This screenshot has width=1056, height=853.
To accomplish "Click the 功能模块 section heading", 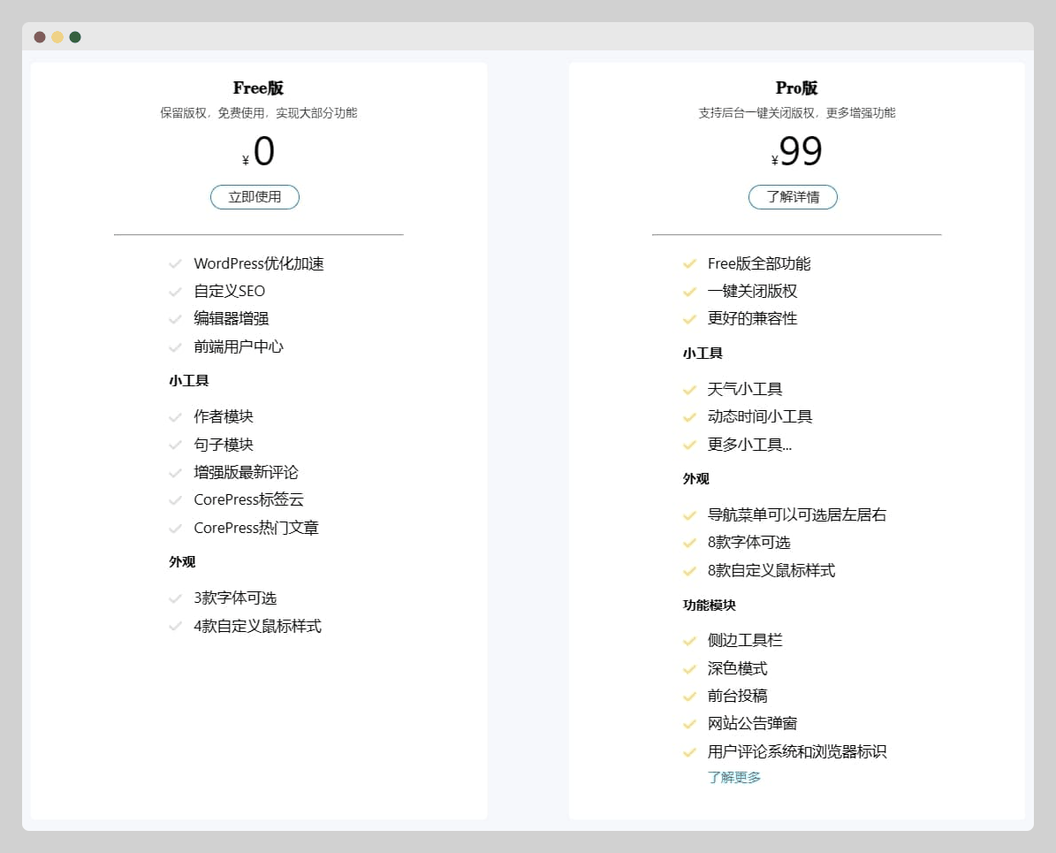I will [x=709, y=605].
